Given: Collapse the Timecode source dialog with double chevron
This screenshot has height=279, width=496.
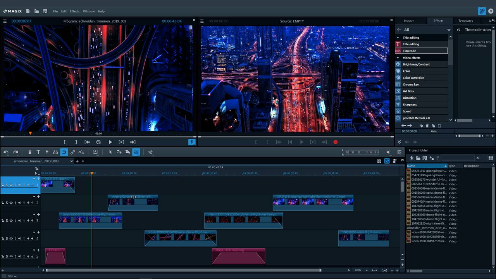Looking at the screenshot, I should click(458, 30).
